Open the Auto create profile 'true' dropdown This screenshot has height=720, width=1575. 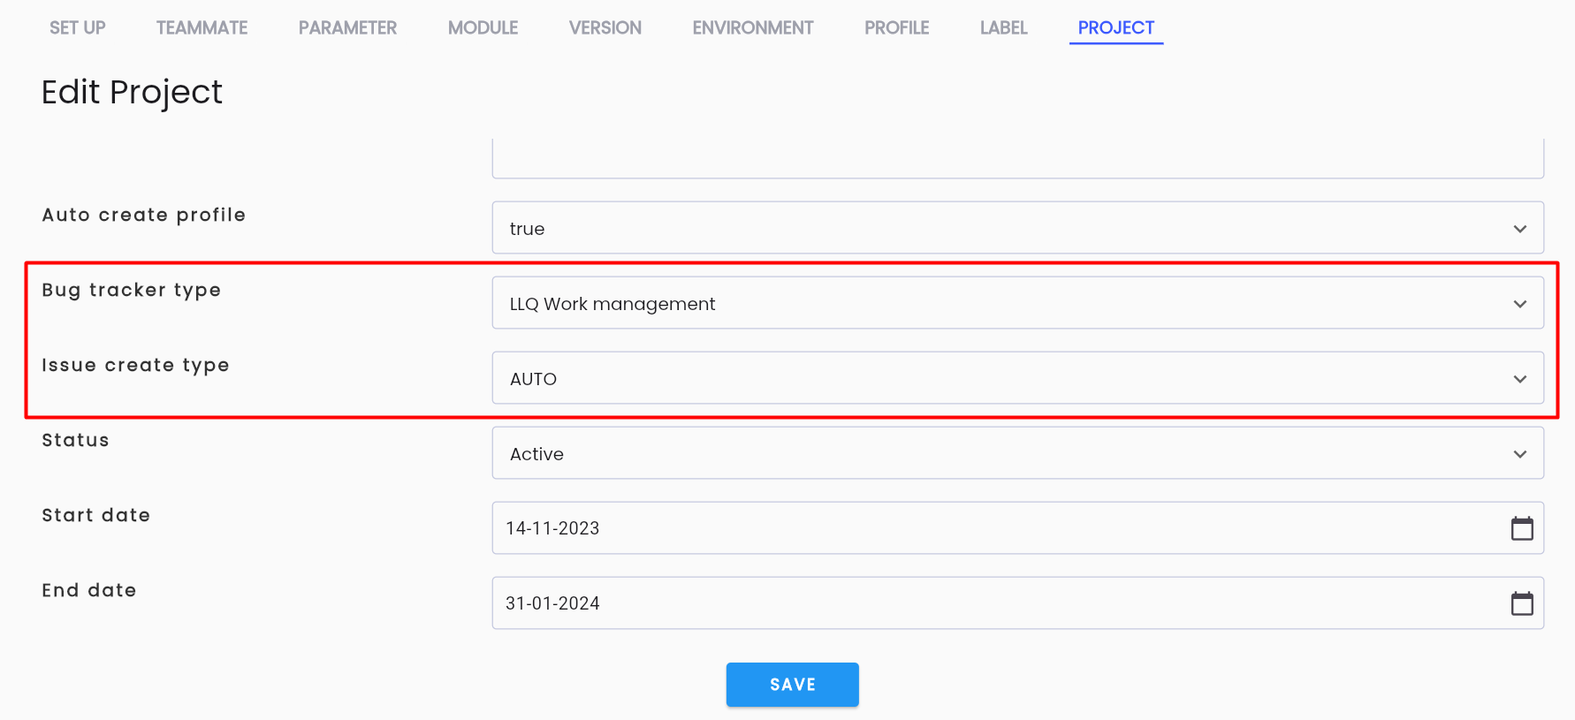click(1017, 228)
